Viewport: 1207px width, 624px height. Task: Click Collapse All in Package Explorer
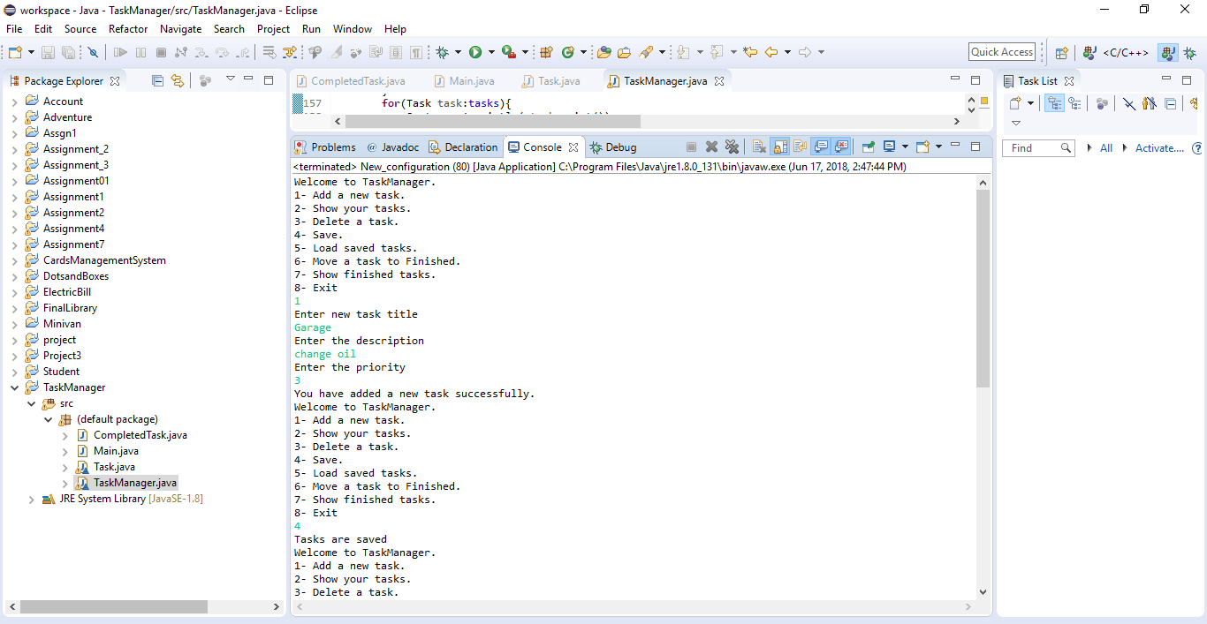point(157,80)
